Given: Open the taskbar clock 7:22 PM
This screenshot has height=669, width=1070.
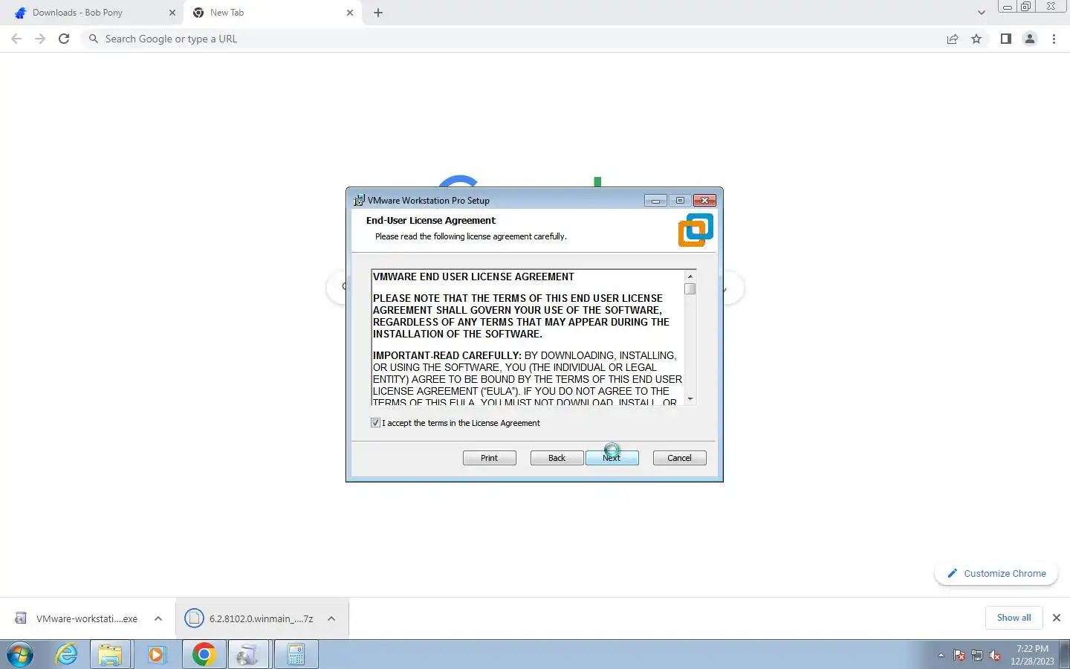Looking at the screenshot, I should coord(1032,655).
